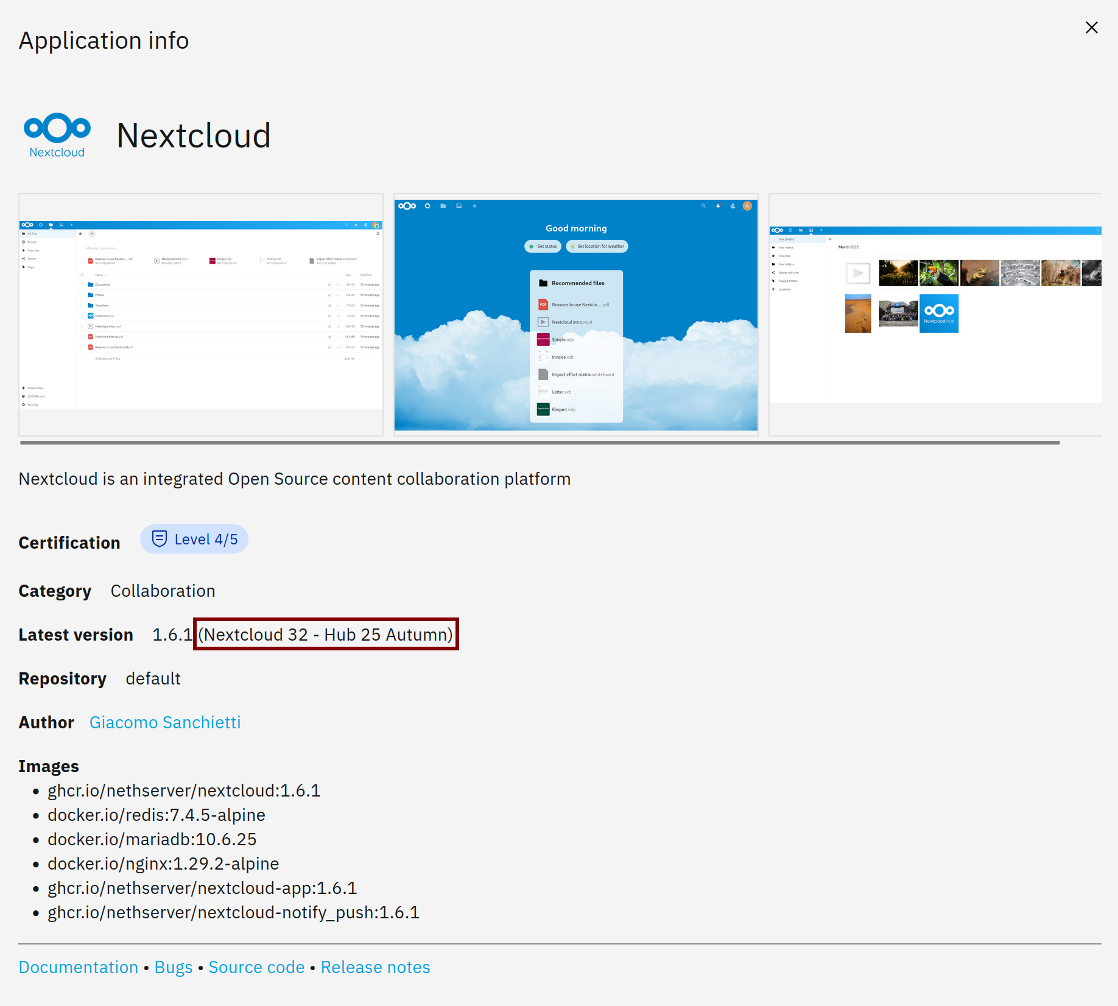The image size is (1118, 1006).
Task: Click the Nextcloud 32 - Hub 25 Autumn text
Action: point(326,635)
